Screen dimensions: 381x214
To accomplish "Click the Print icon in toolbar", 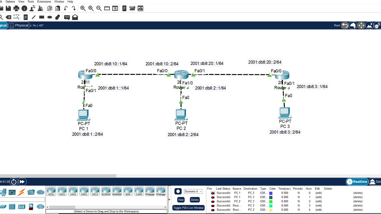I will click(16, 8).
